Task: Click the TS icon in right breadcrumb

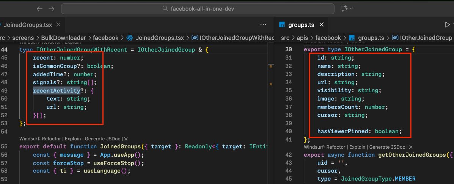Action: pyautogui.click(x=352, y=38)
